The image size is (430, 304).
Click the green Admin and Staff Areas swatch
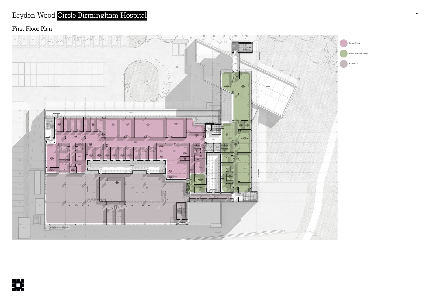(344, 54)
